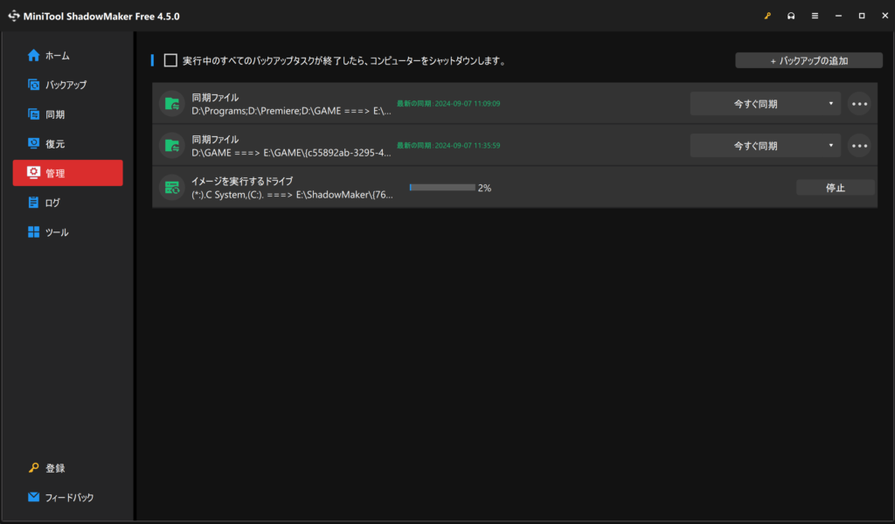This screenshot has height=524, width=895.
Task: Click the MiniTool ShadowMaker logo icon
Action: (x=14, y=16)
